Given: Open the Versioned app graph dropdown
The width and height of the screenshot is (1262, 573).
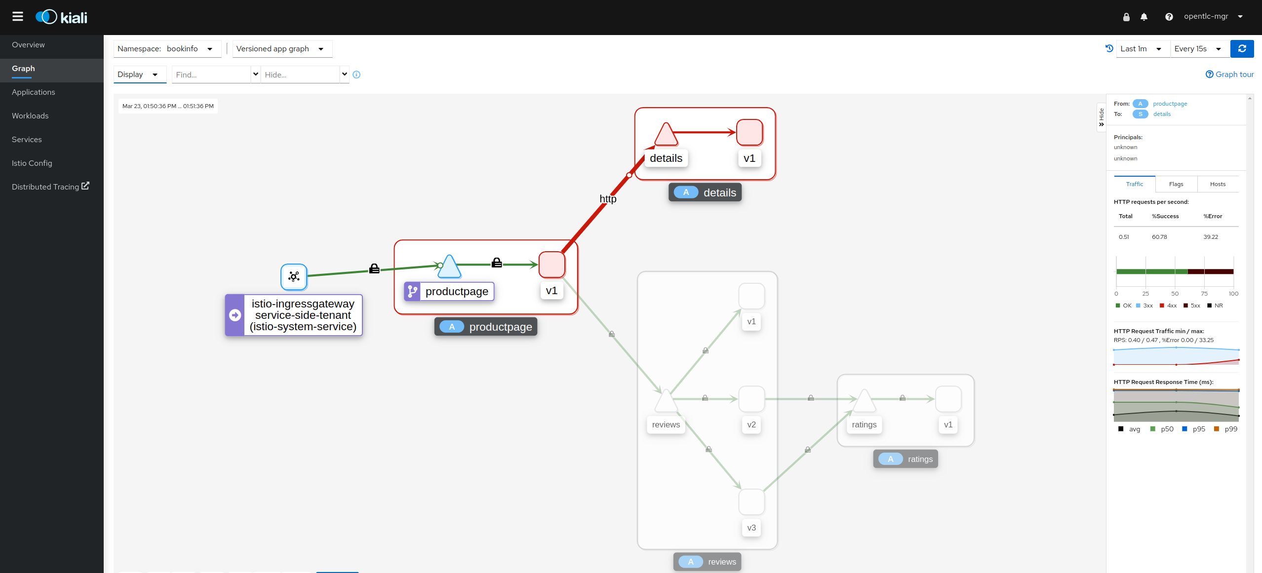Looking at the screenshot, I should (282, 49).
